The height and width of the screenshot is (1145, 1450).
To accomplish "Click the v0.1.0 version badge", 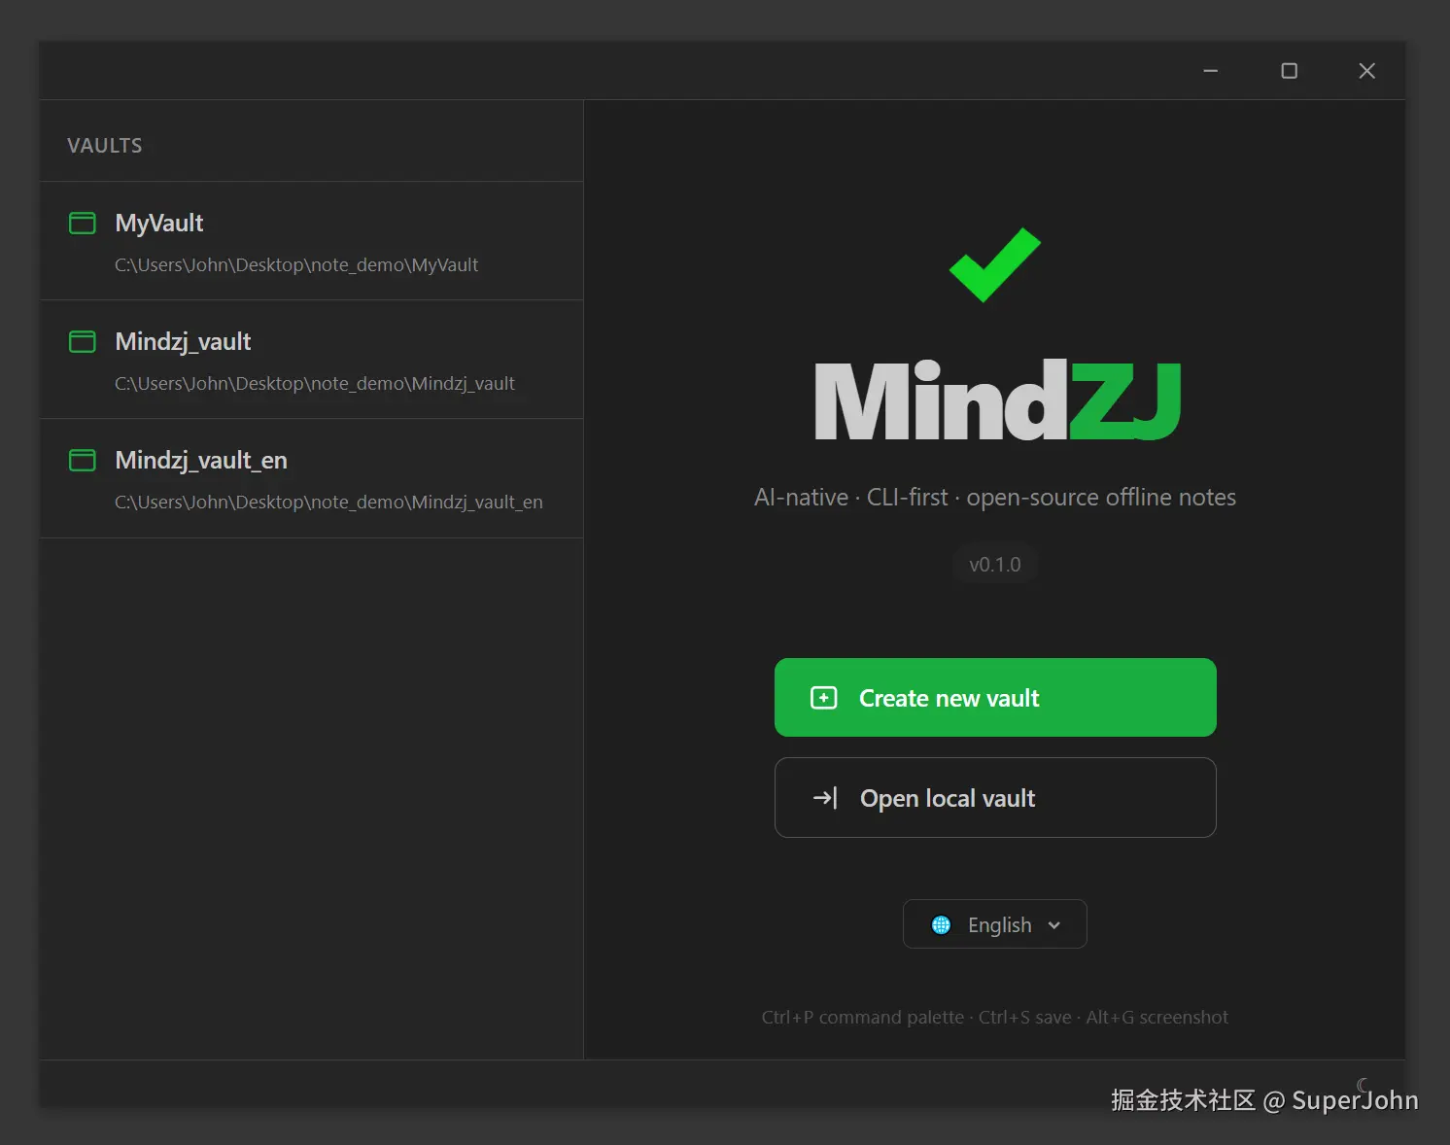I will point(994,564).
